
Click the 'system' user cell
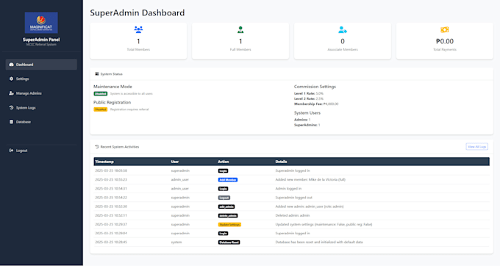[x=176, y=242]
